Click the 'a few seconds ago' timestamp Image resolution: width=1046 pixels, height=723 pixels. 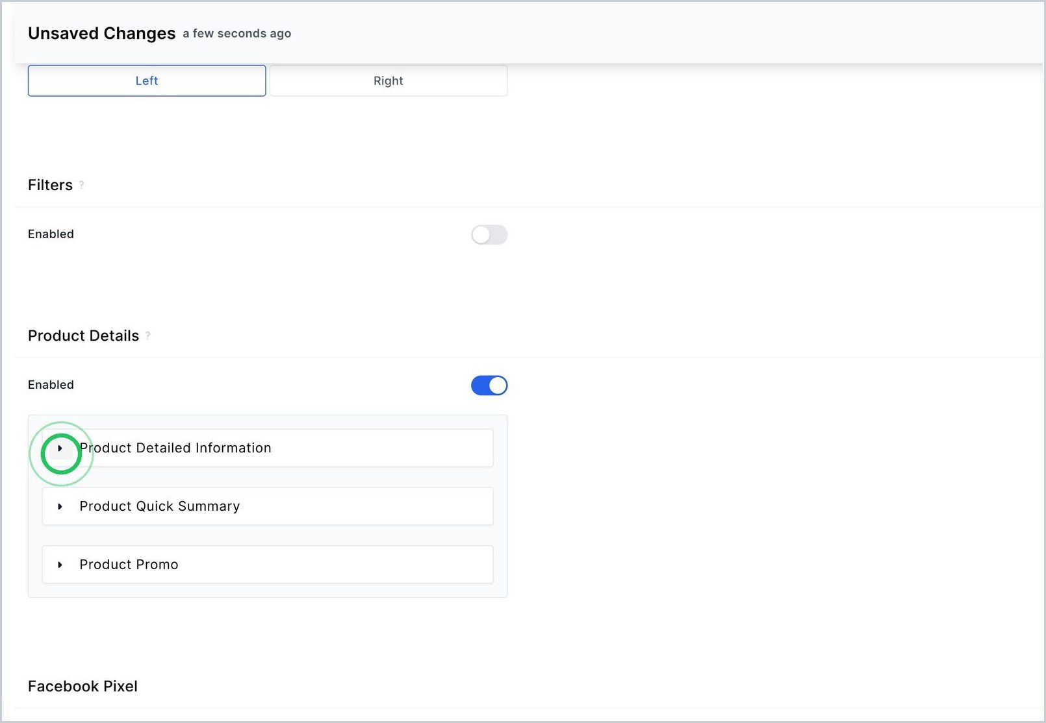[x=236, y=34]
